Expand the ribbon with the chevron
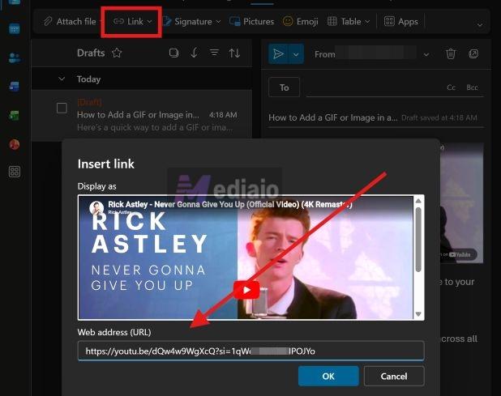This screenshot has height=396, width=501. click(480, 25)
